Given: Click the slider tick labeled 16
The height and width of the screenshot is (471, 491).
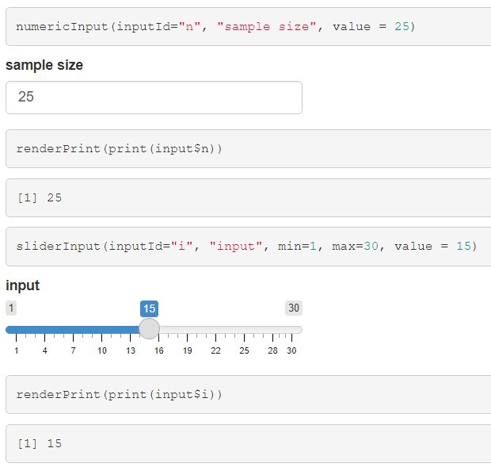Looking at the screenshot, I should [x=158, y=350].
